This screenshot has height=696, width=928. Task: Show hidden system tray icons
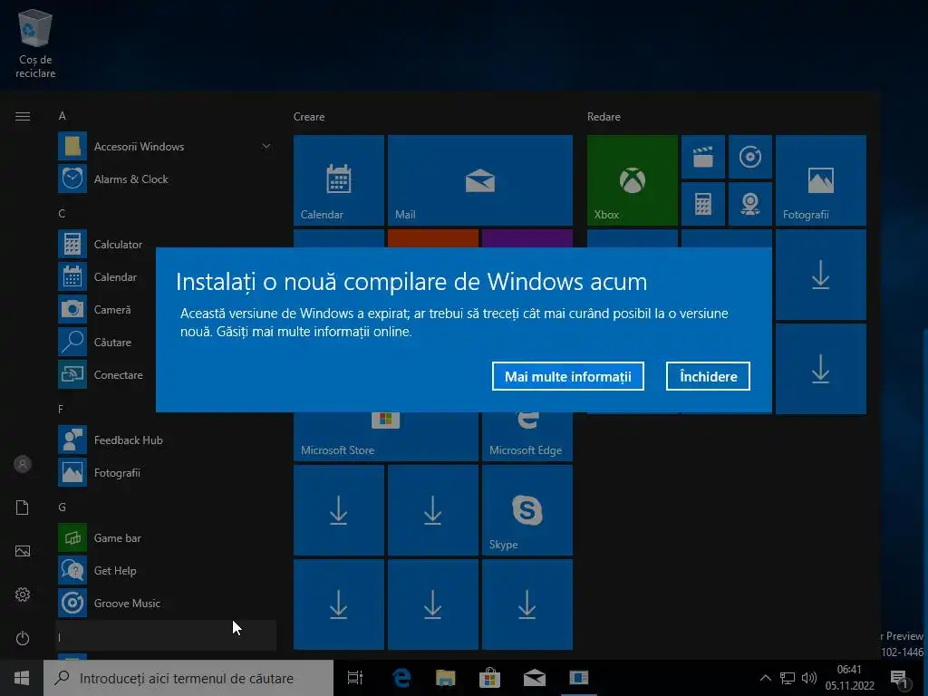pyautogui.click(x=765, y=678)
